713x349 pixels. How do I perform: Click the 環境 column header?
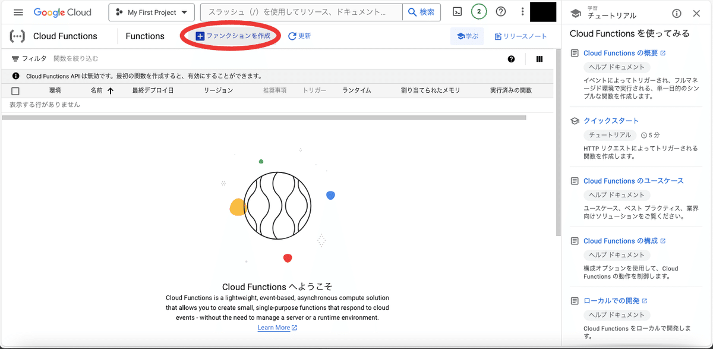tap(55, 91)
